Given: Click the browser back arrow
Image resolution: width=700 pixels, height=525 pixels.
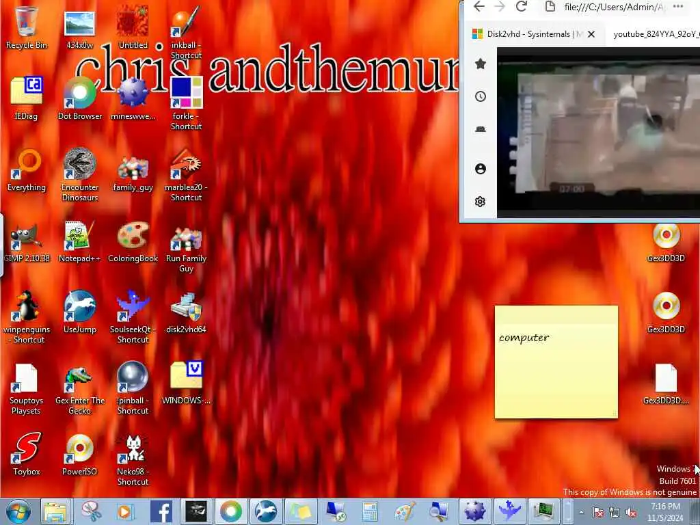Looking at the screenshot, I should coord(479,7).
